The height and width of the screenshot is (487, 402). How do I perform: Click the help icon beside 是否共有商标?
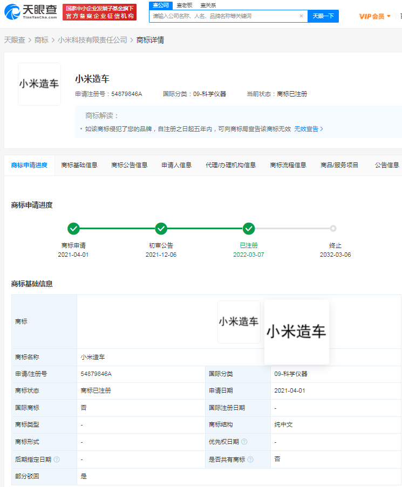click(x=250, y=459)
